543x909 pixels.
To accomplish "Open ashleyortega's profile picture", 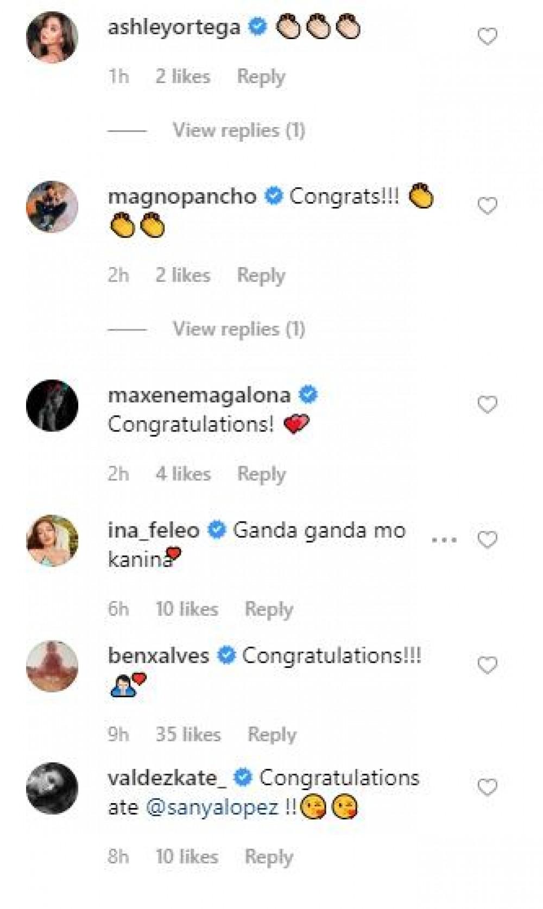I will coord(52,37).
